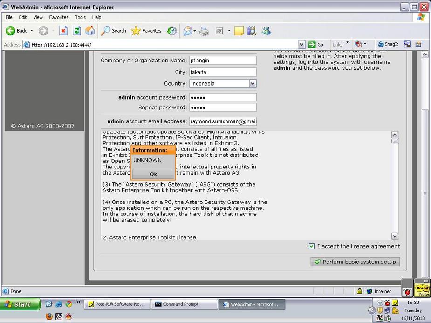Open the Country dropdown showing Indonesia
431x323 pixels.
click(253, 83)
